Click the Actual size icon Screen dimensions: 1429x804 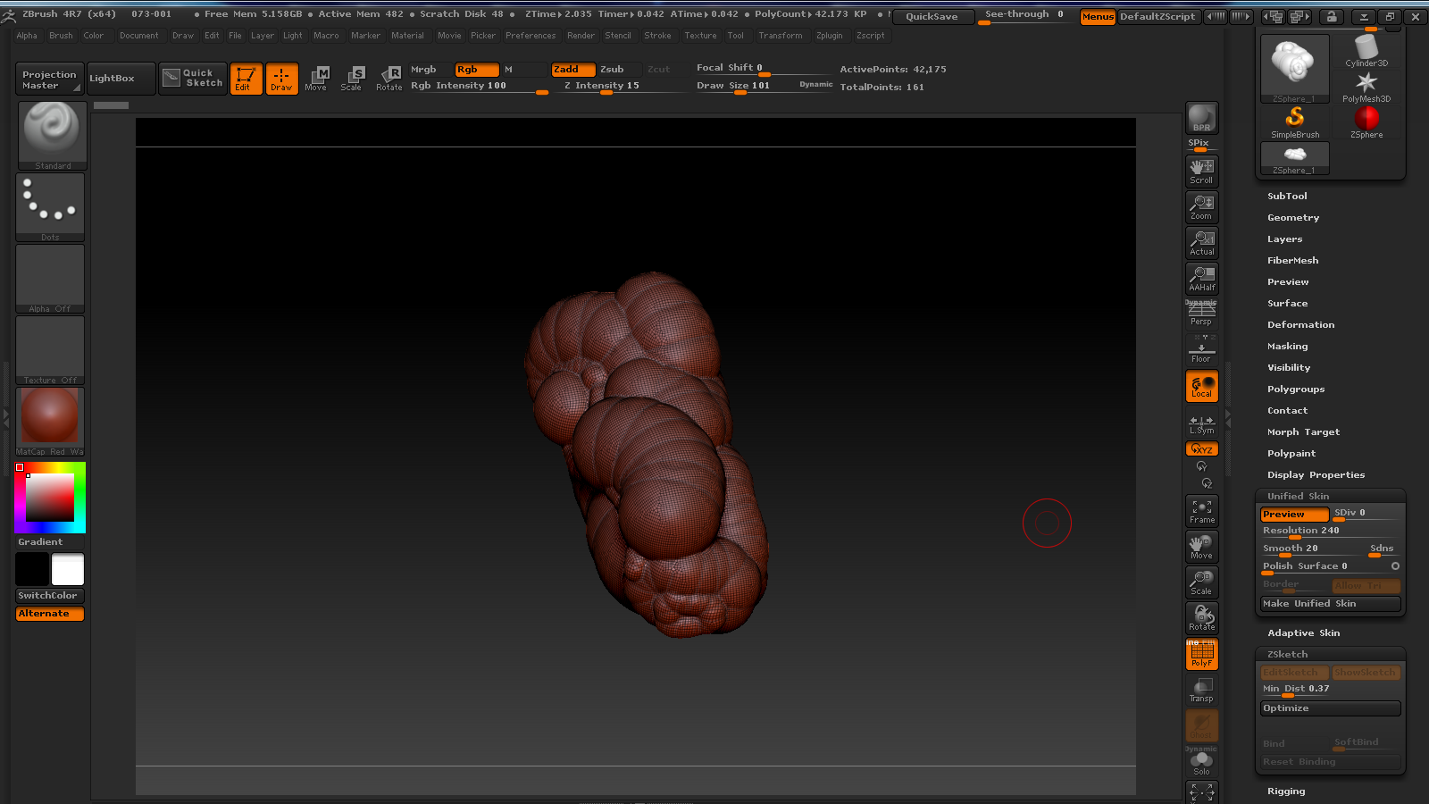click(x=1201, y=242)
